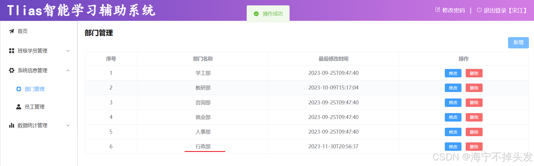
Task: Click the edit icon beside 修改密码
Action: tap(438, 10)
